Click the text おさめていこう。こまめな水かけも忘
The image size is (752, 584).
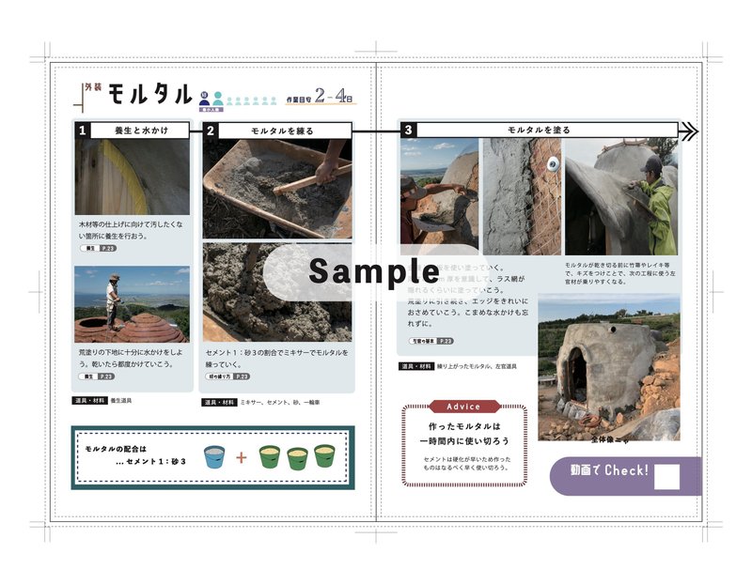click(x=467, y=313)
